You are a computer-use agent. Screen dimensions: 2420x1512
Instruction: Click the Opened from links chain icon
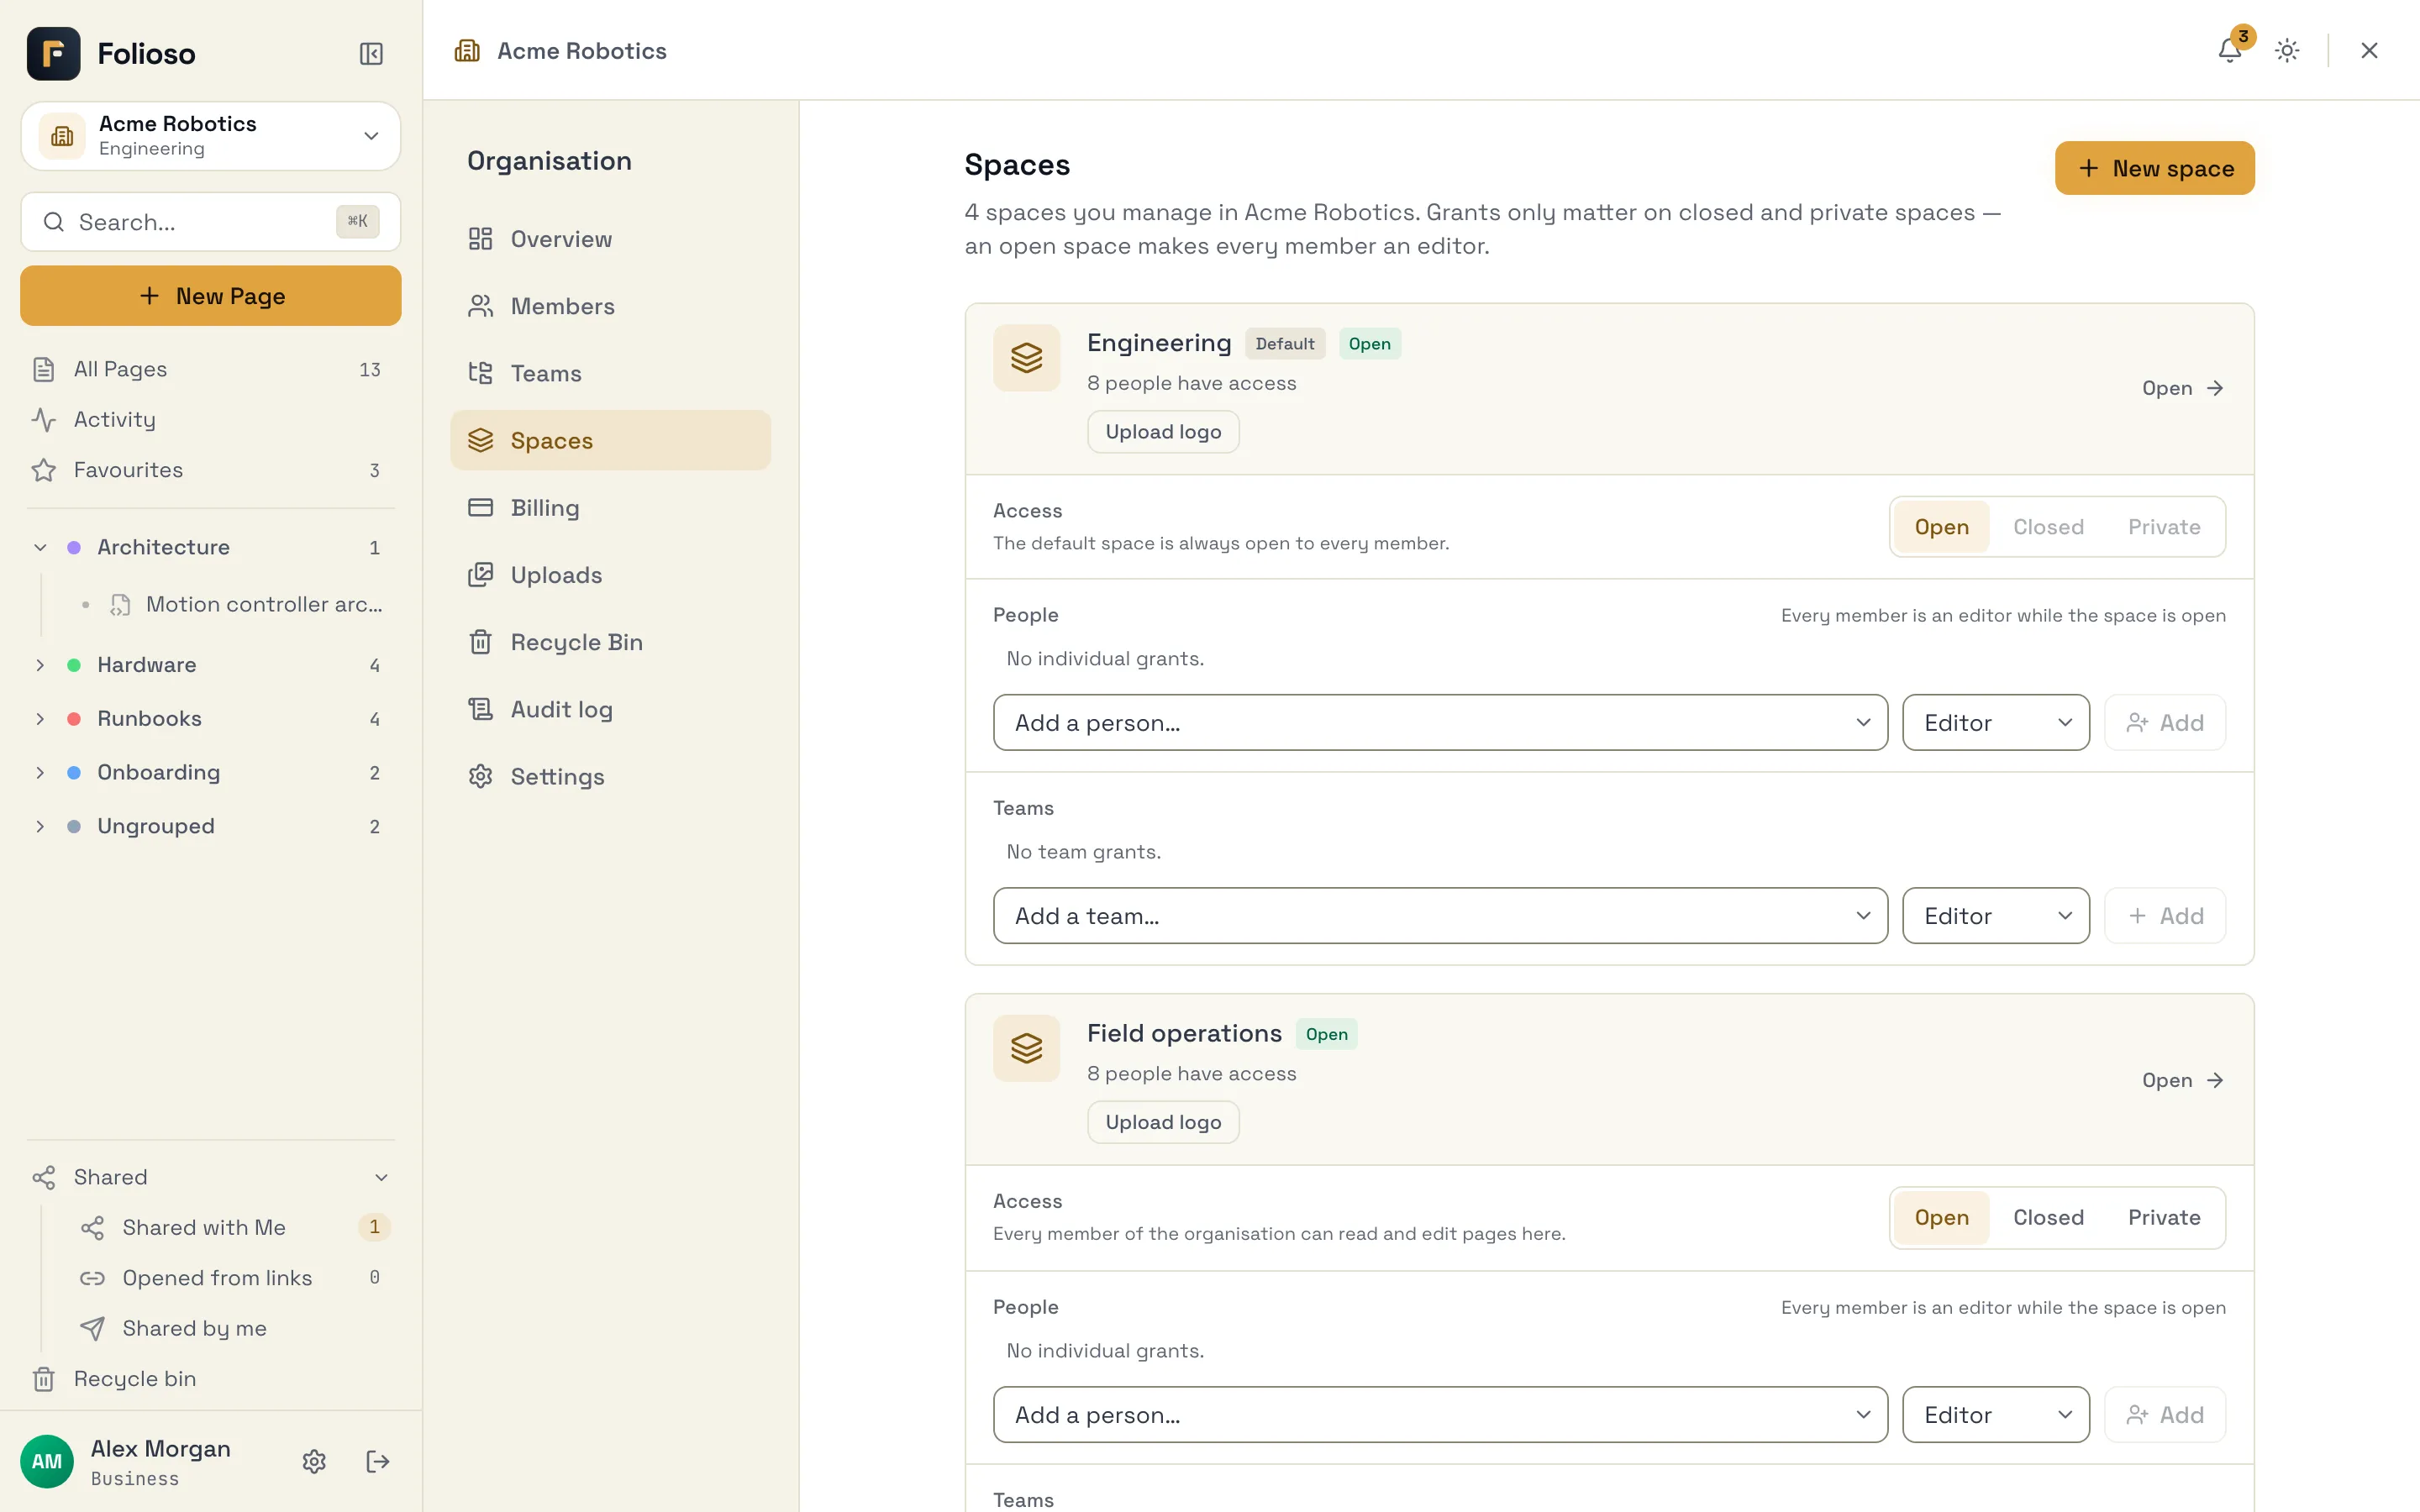[x=92, y=1278]
